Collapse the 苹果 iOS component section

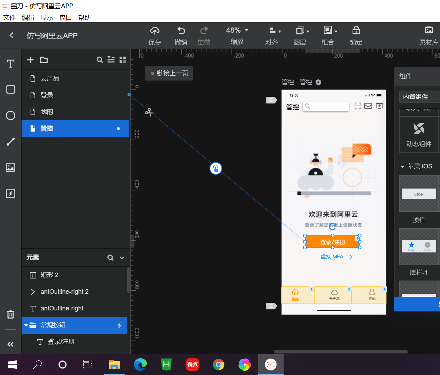point(402,167)
